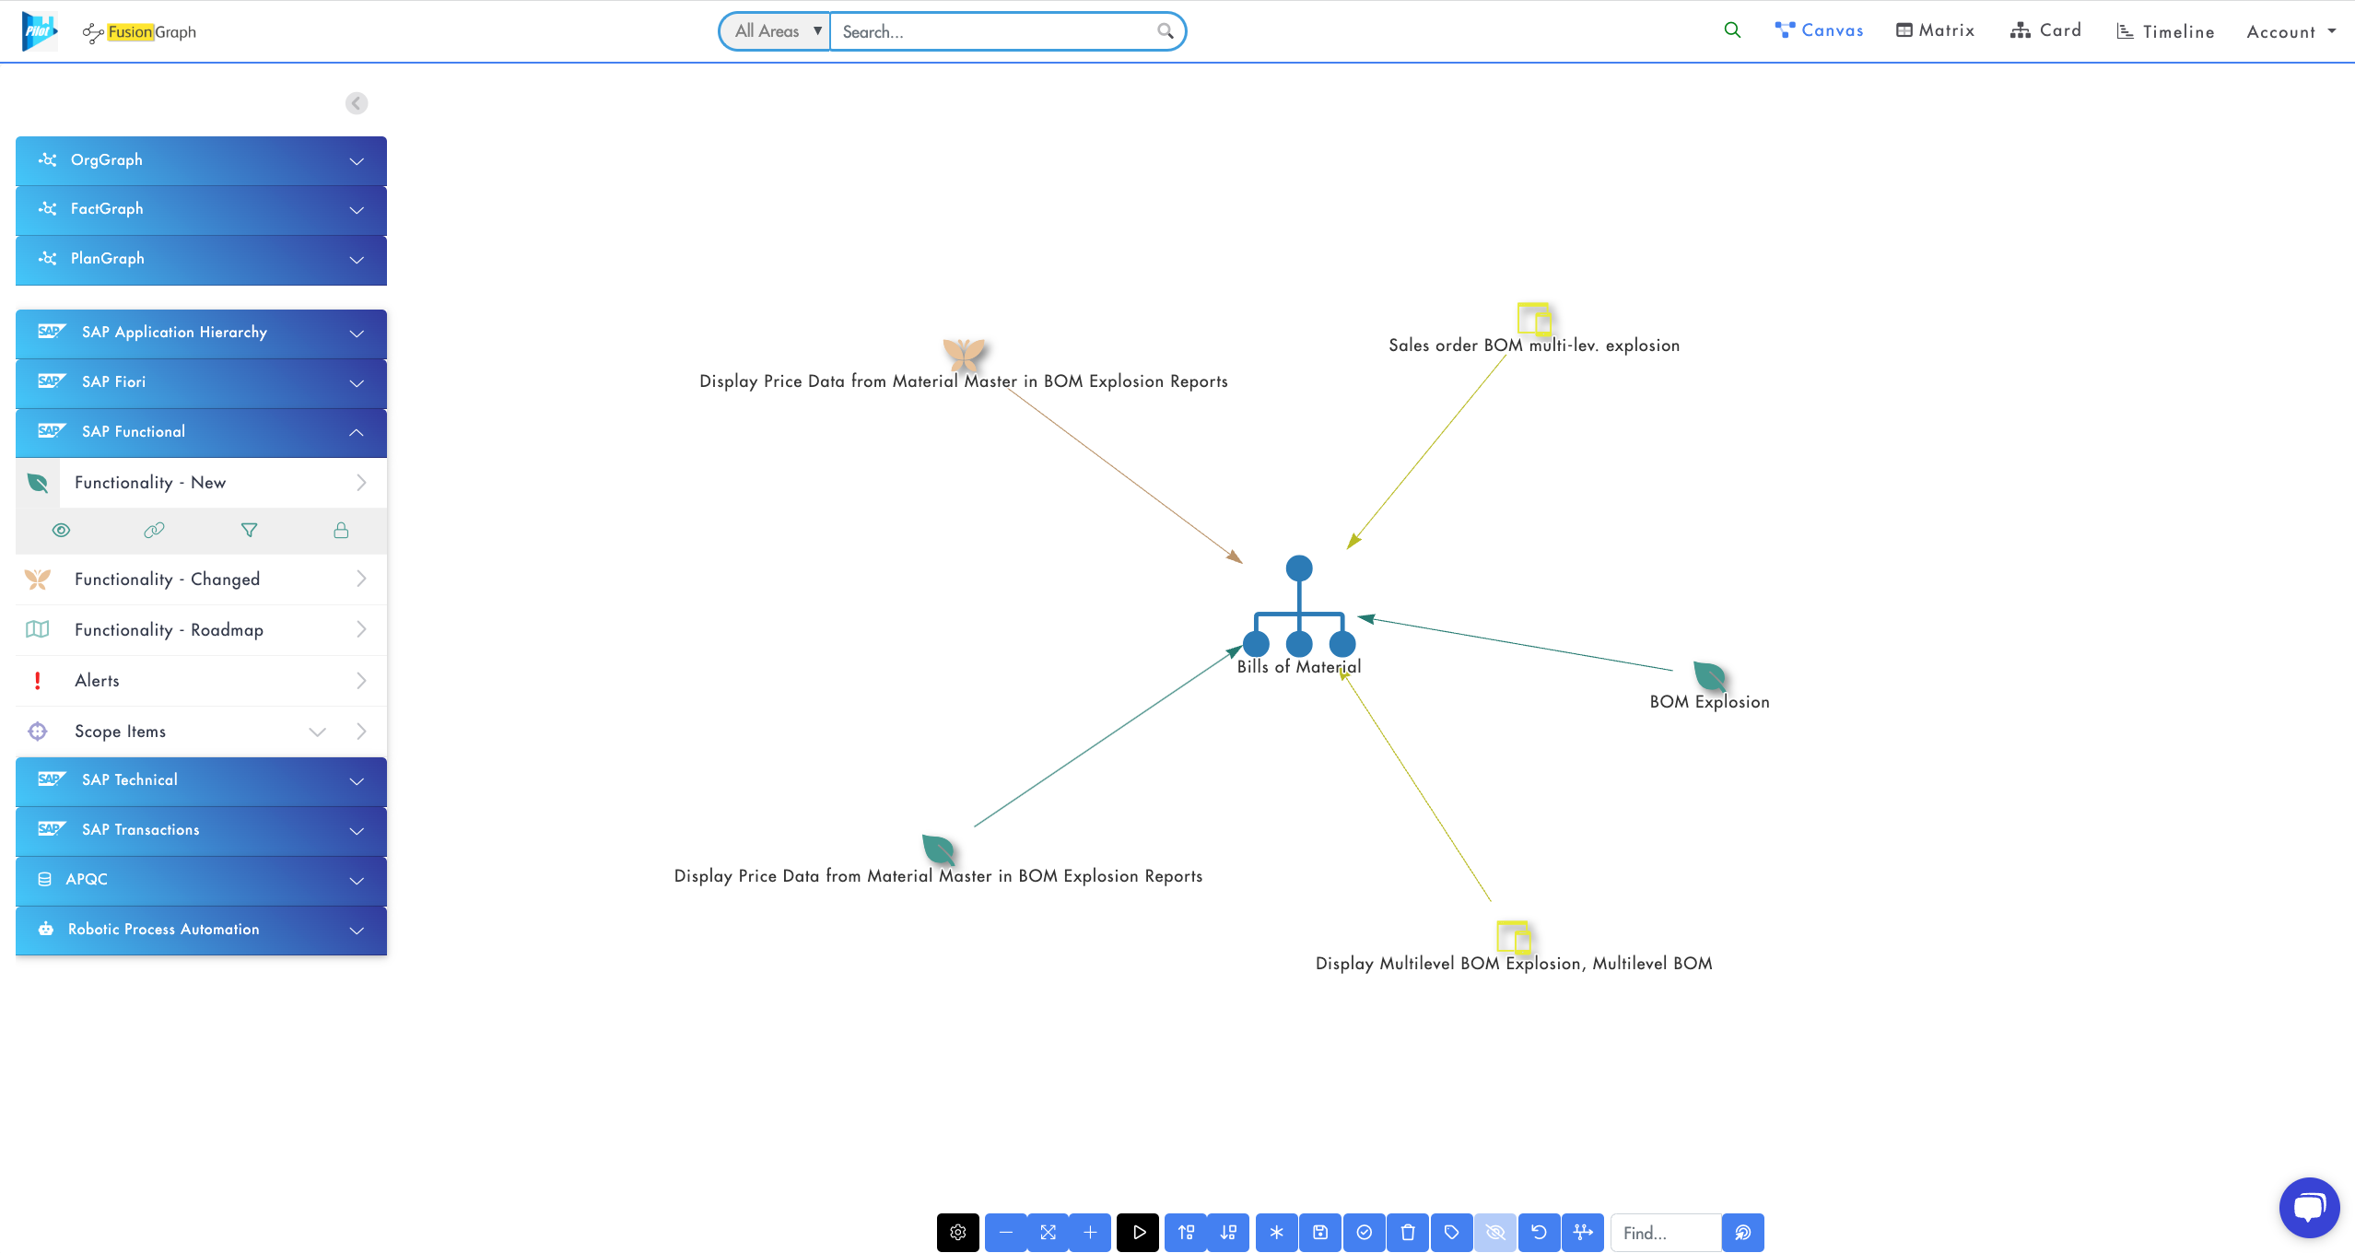Click the trash delete icon in bottom toolbar
Viewport: 2355px width, 1253px height.
point(1409,1232)
